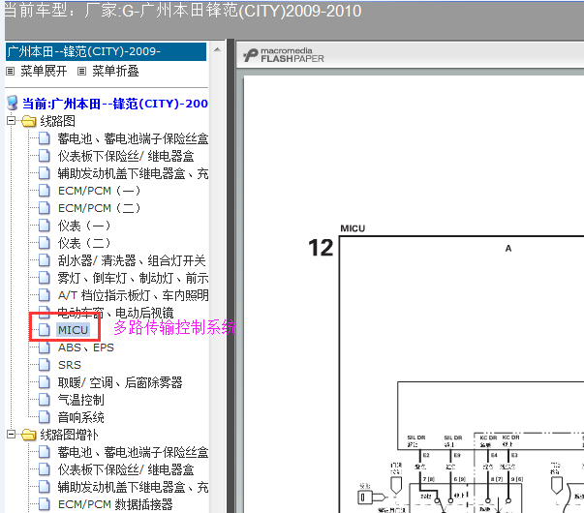Click the page icon beside 取暖/空调

tap(45, 382)
